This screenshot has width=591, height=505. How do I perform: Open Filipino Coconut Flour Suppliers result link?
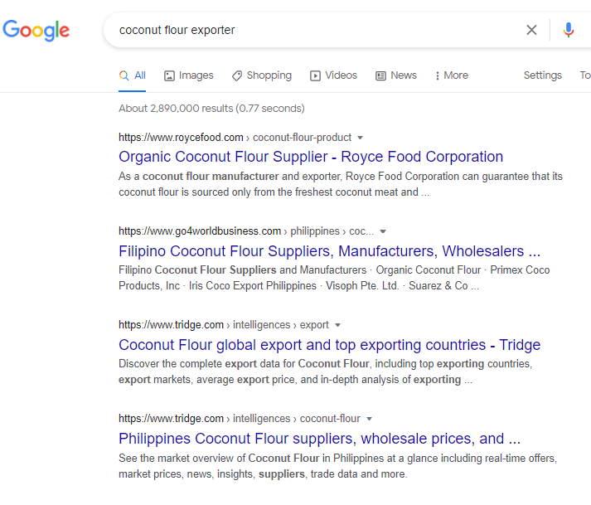point(329,250)
